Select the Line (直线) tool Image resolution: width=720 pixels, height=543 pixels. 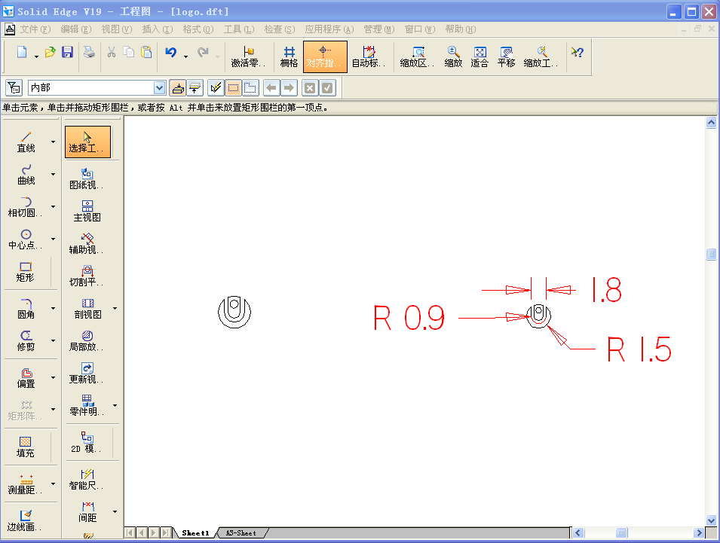26,142
